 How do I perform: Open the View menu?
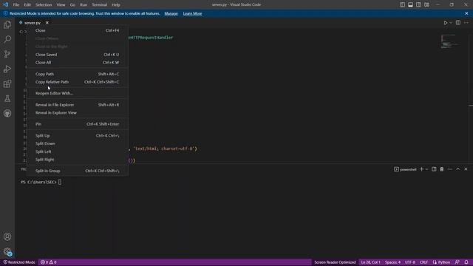point(61,5)
